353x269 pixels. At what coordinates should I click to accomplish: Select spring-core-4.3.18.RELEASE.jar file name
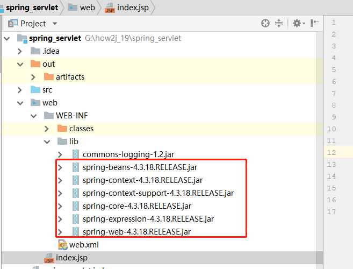coord(137,206)
